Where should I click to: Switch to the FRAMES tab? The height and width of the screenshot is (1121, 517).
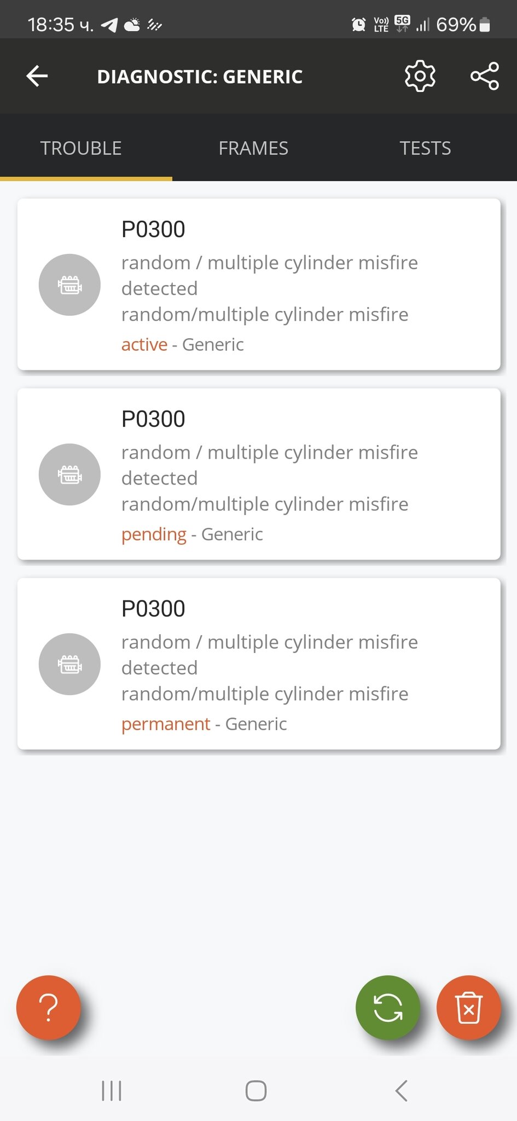(x=253, y=148)
